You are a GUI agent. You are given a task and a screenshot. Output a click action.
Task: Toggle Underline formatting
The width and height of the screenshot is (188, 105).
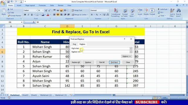click(x=32, y=15)
